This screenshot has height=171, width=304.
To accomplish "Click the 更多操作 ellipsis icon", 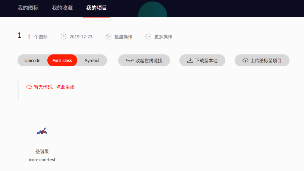I will click(148, 37).
